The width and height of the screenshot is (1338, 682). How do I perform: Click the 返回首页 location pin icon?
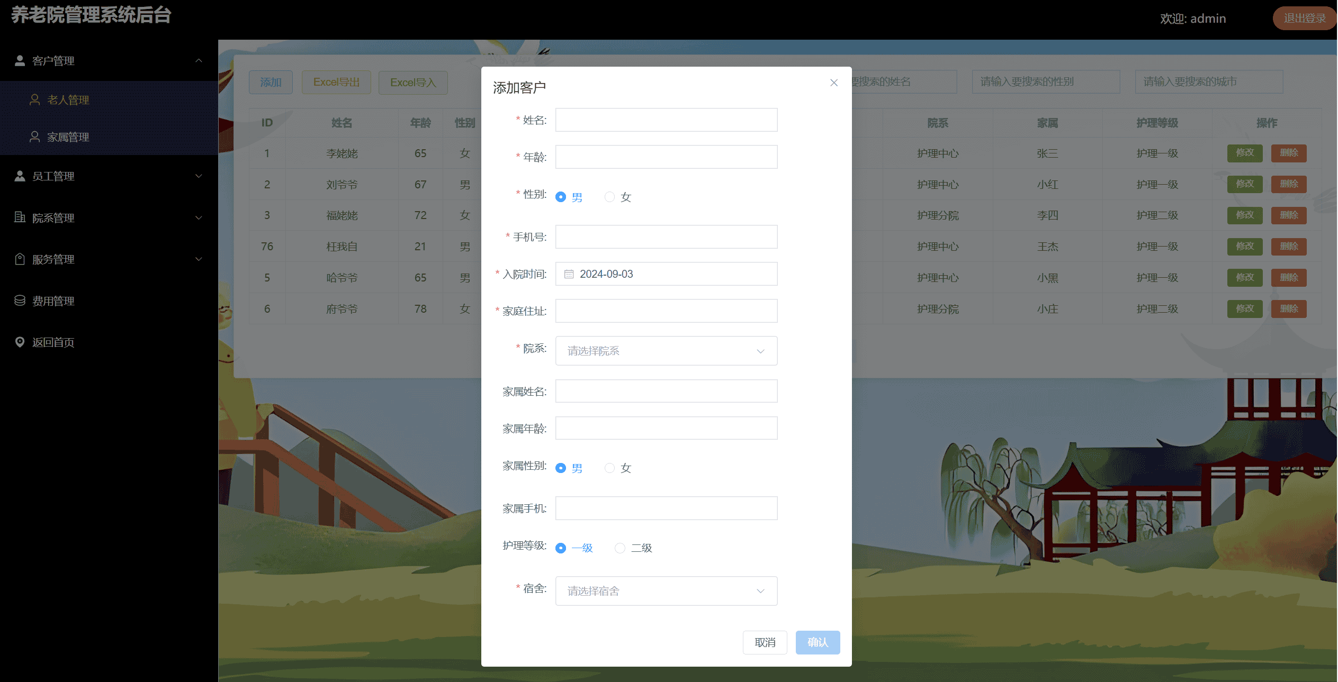coord(20,342)
